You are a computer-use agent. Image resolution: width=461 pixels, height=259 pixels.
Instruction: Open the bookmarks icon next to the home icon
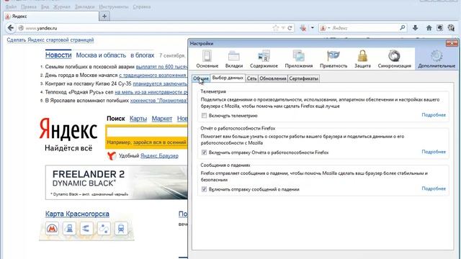coord(440,28)
